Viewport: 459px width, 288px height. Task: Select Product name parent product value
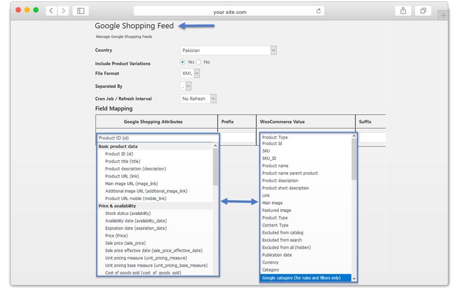click(290, 173)
